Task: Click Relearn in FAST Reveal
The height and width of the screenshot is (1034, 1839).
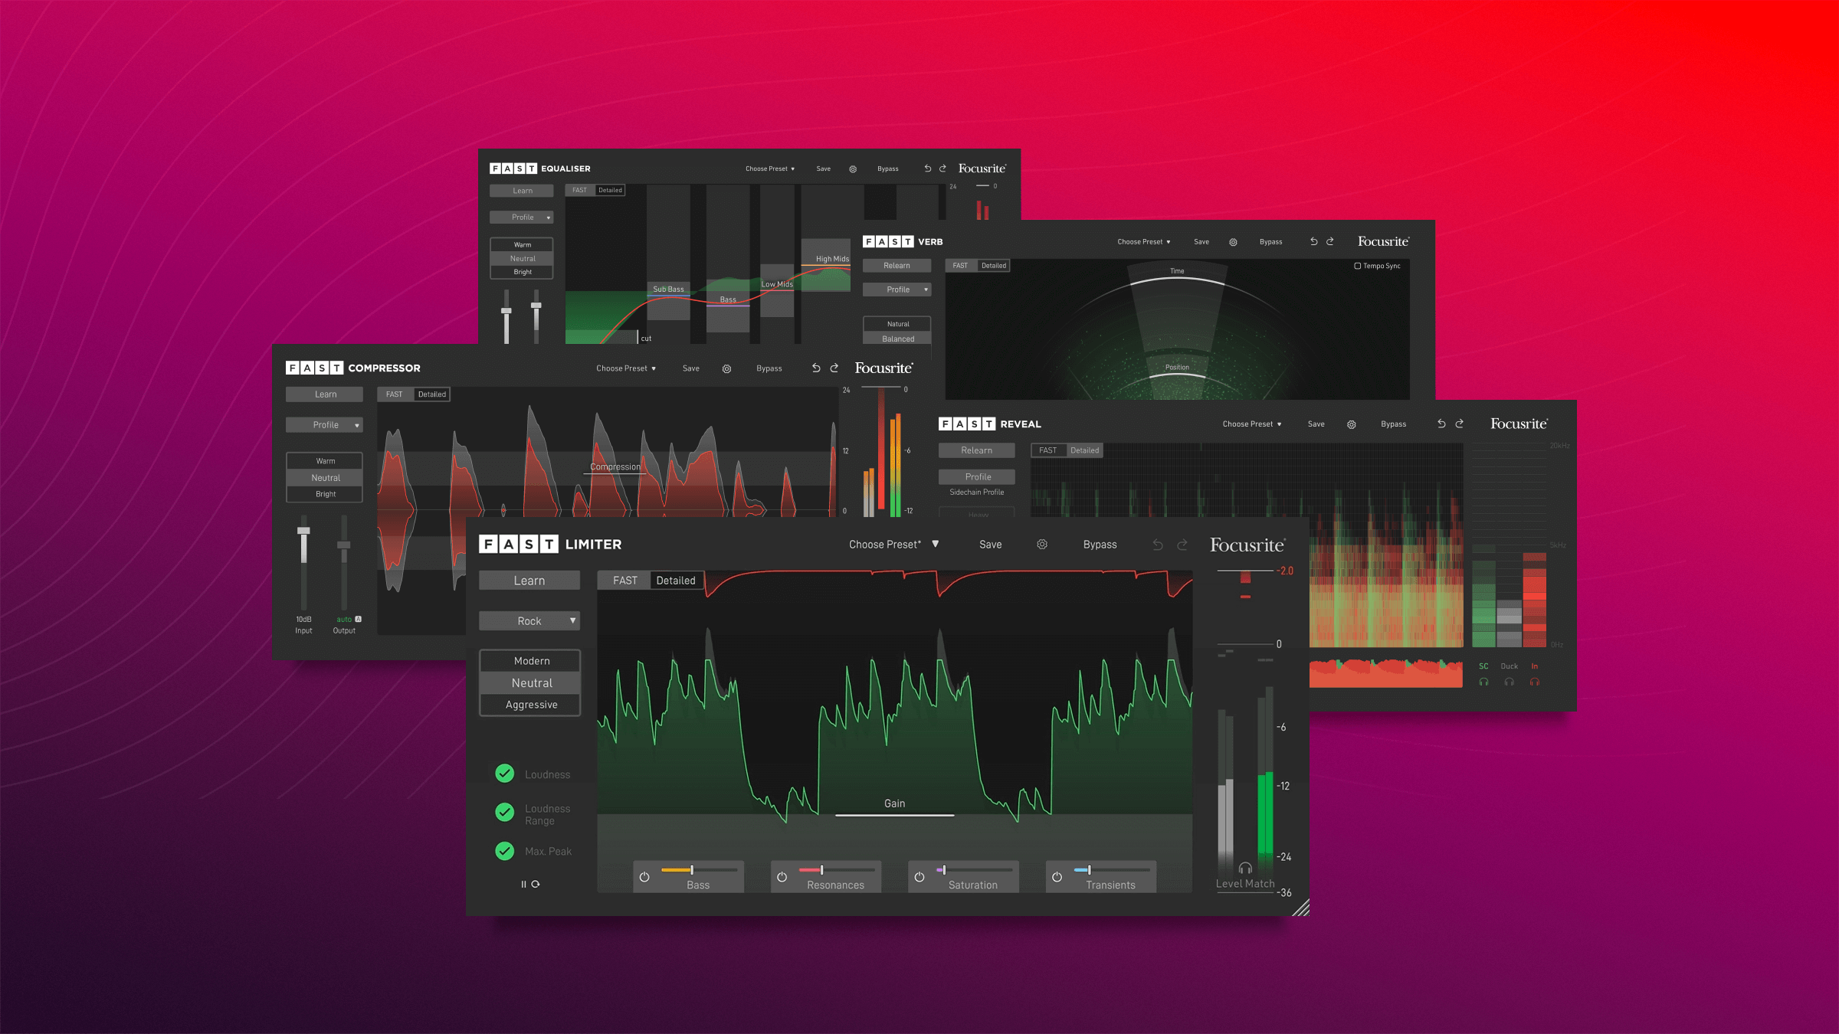Action: click(976, 450)
